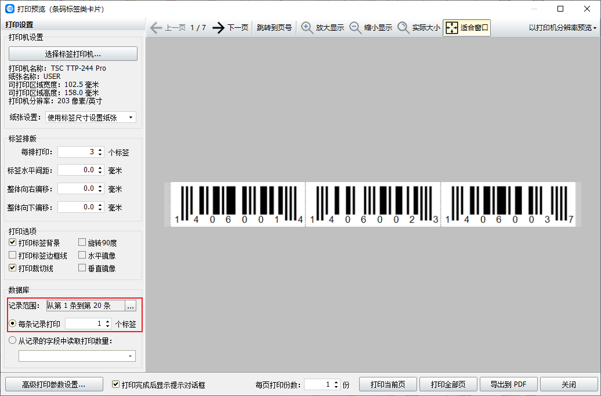Viewport: 601px width, 396px height.
Task: Click the actual size magnifier icon
Action: click(403, 28)
